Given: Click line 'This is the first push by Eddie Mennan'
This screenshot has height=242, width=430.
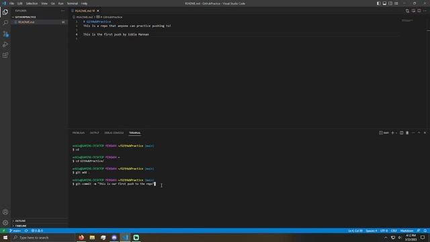Looking at the screenshot, I should (x=116, y=34).
